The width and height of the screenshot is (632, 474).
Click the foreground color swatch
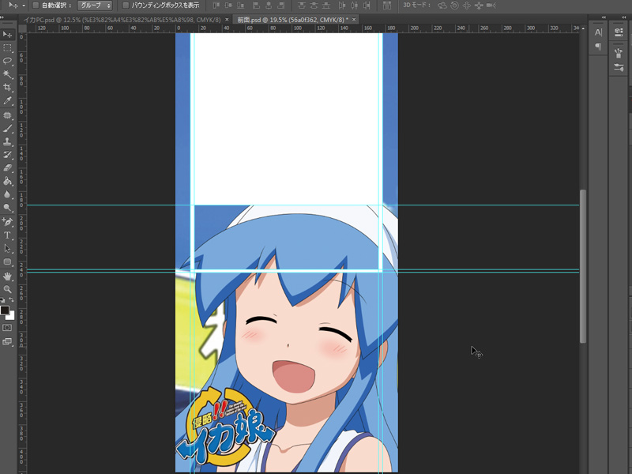coord(5,310)
